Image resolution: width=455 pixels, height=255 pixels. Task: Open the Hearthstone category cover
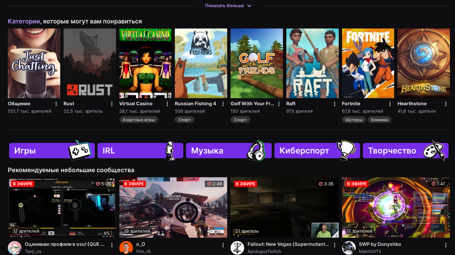pyautogui.click(x=424, y=64)
